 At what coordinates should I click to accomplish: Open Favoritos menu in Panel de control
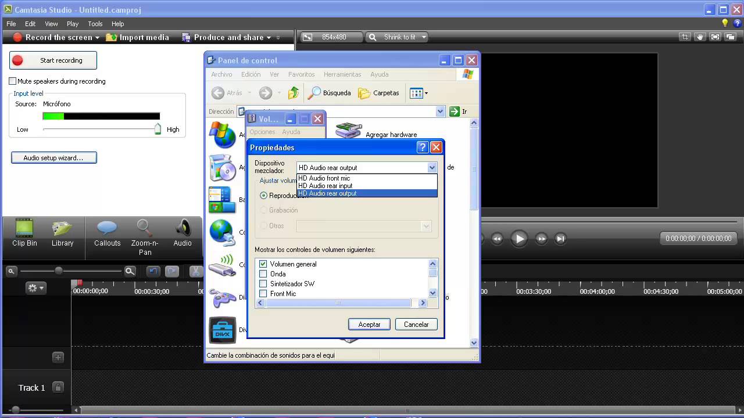tap(301, 74)
